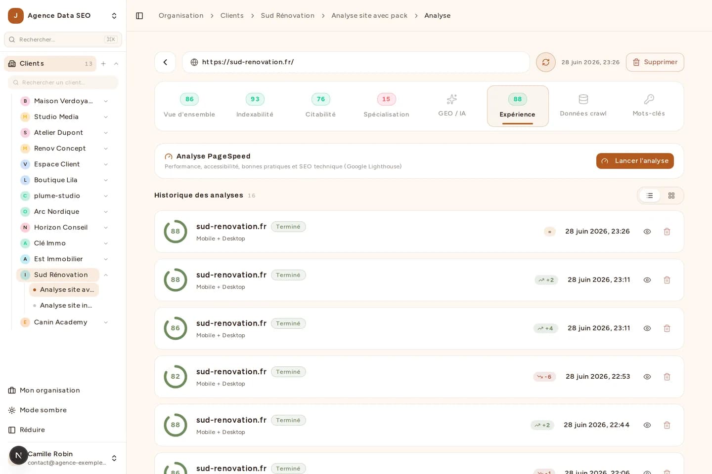Viewport: 712px width, 474px height.
Task: Delete the 28 juin 23:26 analysis
Action: tap(667, 232)
